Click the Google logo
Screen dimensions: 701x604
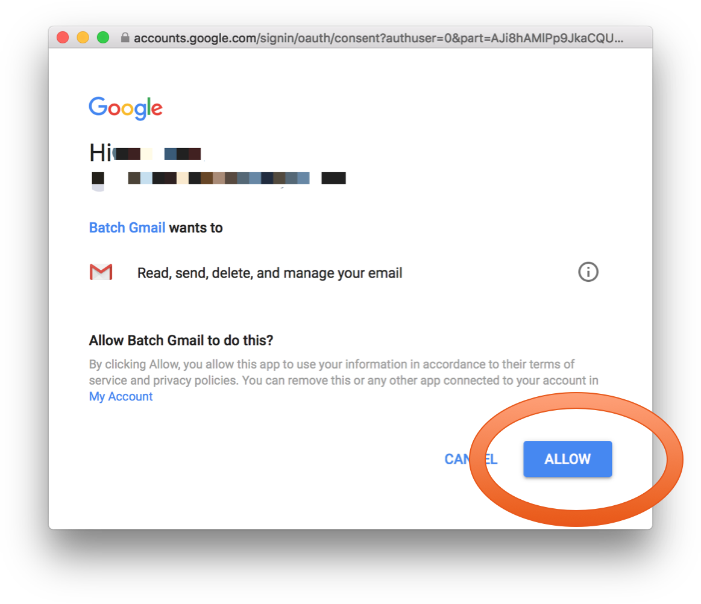pos(125,108)
